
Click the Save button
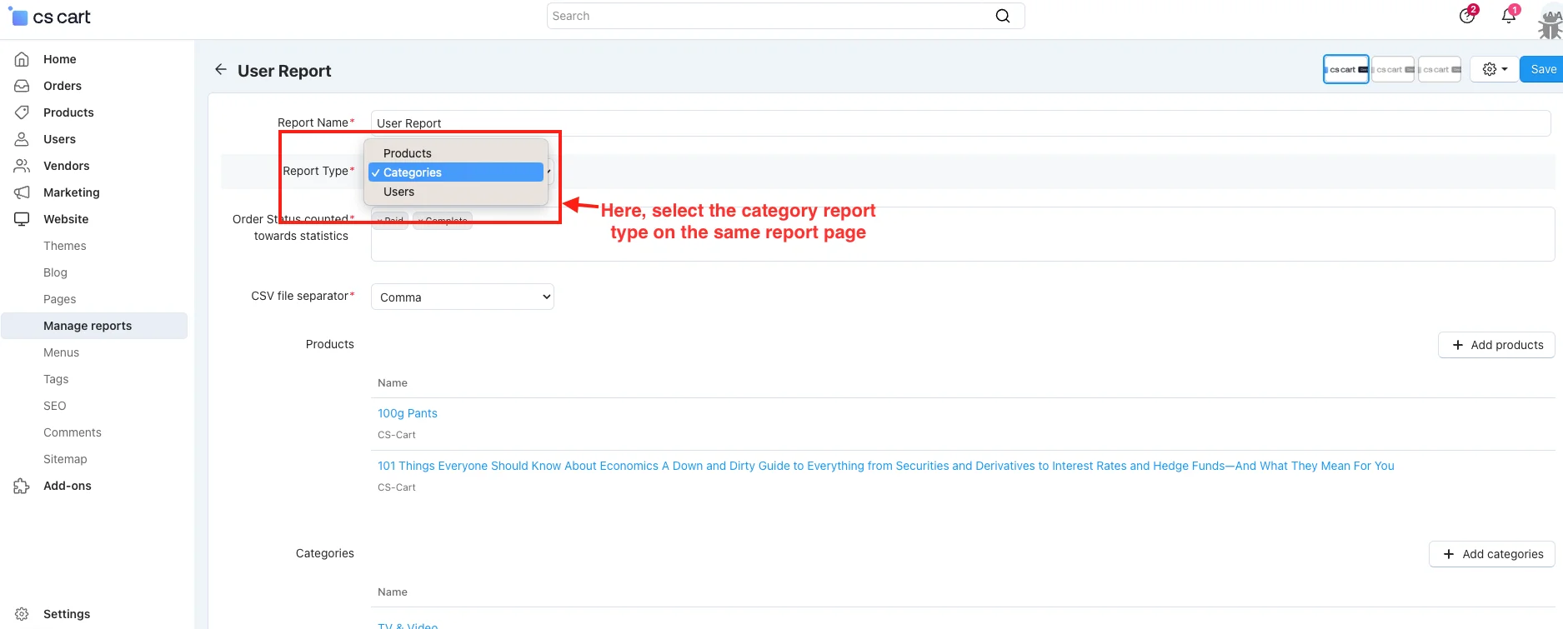[1542, 69]
